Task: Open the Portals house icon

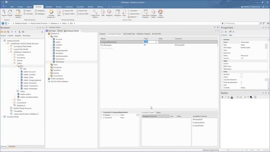Action: pyautogui.click(x=10, y=13)
